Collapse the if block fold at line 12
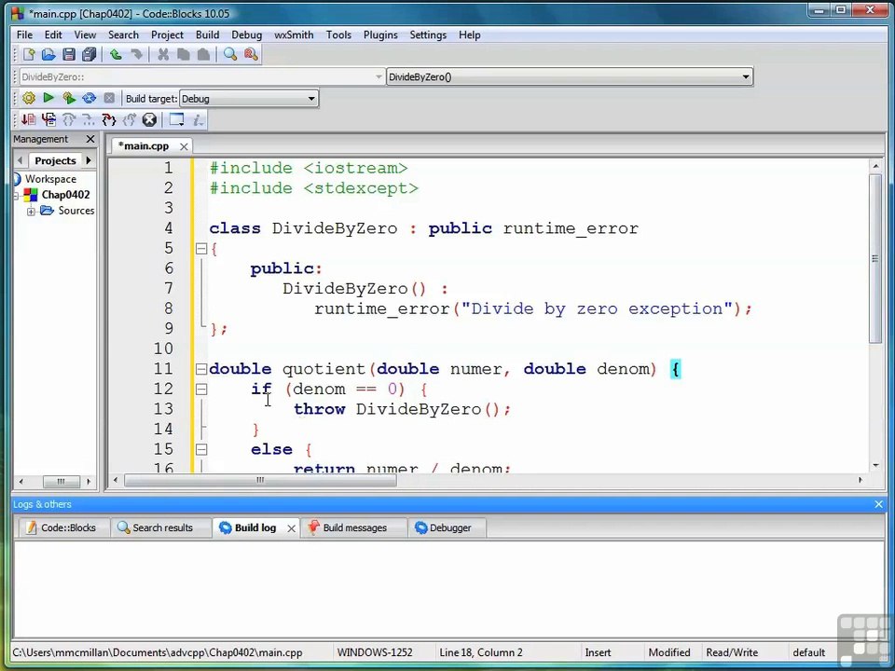The height and width of the screenshot is (671, 895). pyautogui.click(x=201, y=390)
